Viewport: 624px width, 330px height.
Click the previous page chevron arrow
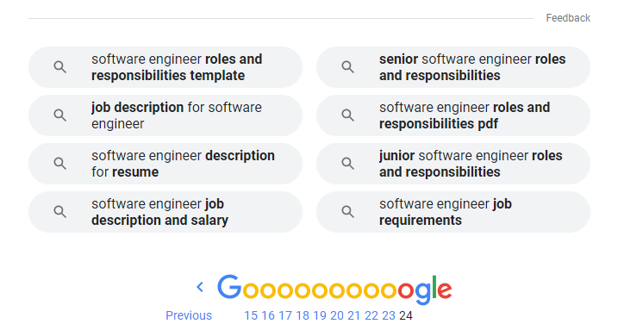tap(200, 287)
